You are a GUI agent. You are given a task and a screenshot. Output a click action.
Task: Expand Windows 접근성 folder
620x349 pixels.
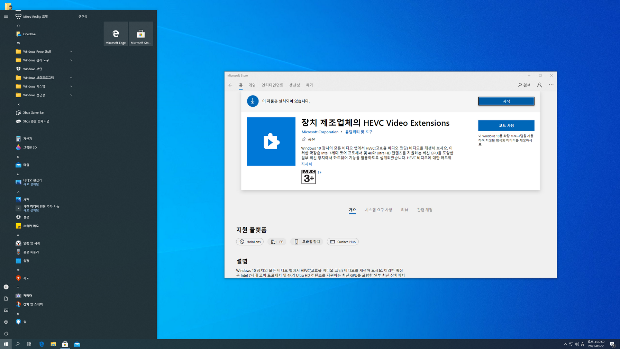[x=44, y=95]
